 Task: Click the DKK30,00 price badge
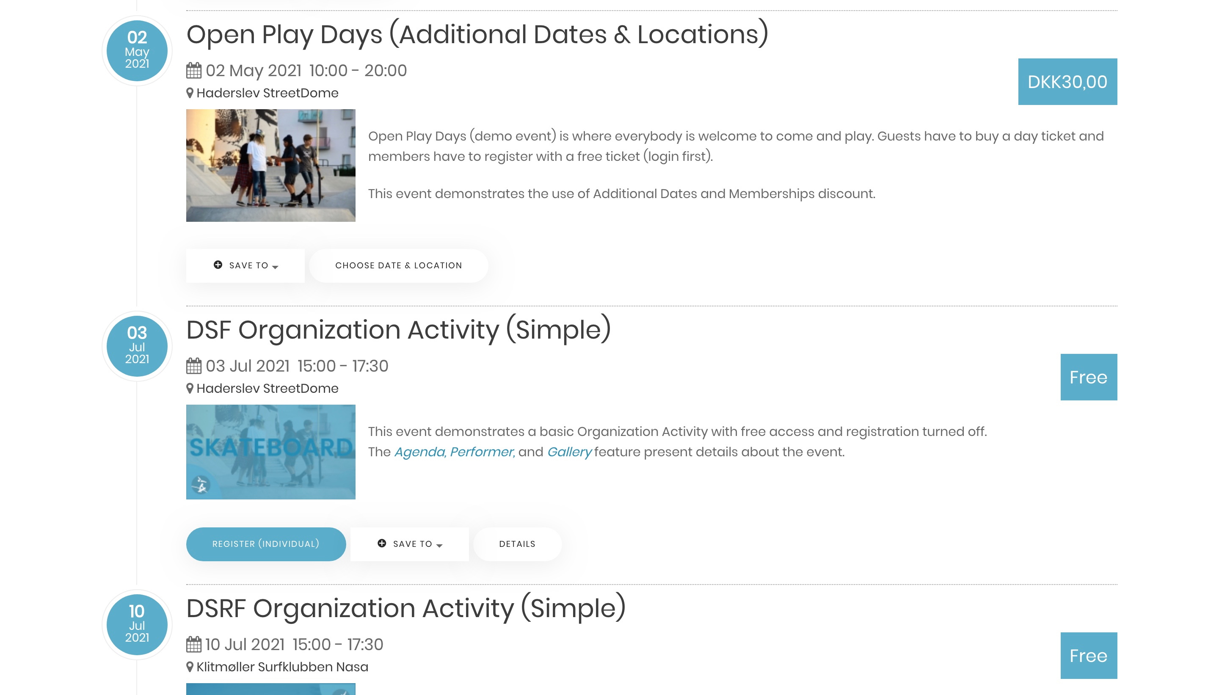click(1067, 82)
